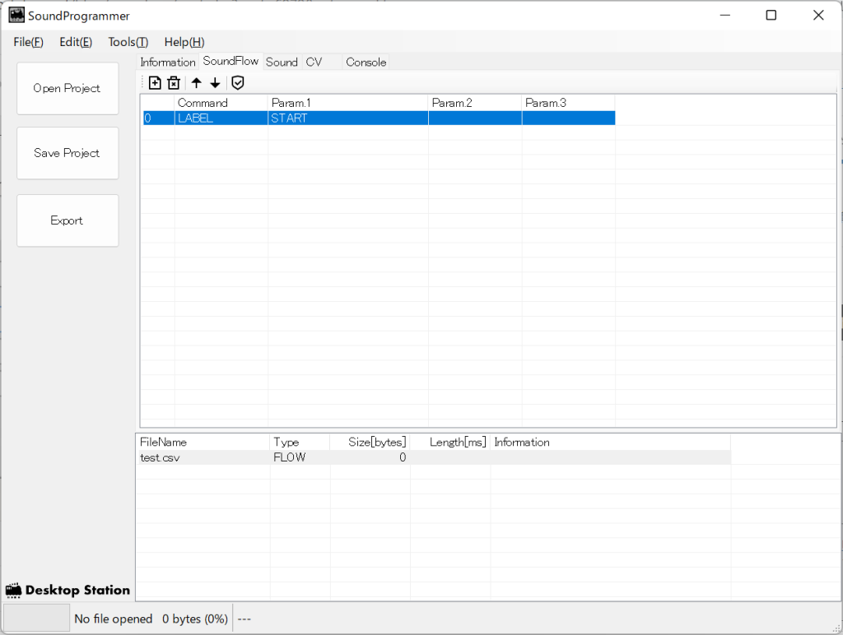Click the shield check validate icon
The width and height of the screenshot is (843, 635).
238,82
